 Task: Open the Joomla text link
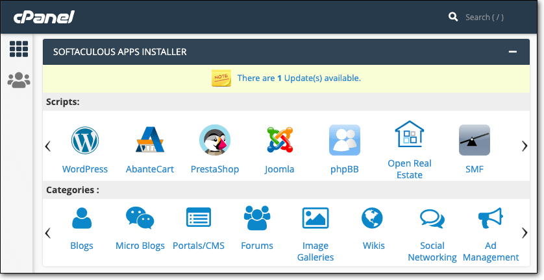pyautogui.click(x=279, y=169)
